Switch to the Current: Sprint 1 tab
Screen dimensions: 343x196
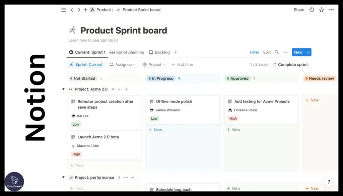(87, 52)
